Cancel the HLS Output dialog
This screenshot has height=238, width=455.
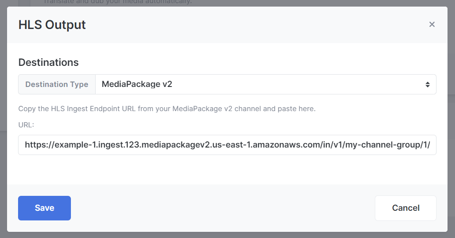406,208
